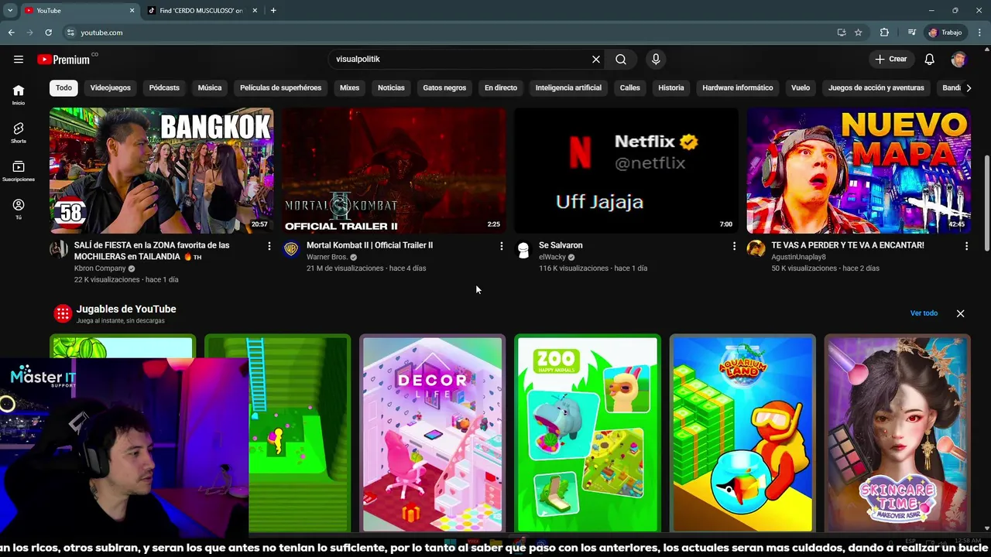This screenshot has width=991, height=557.
Task: Open the Warner Bros. channel avatar
Action: point(291,249)
